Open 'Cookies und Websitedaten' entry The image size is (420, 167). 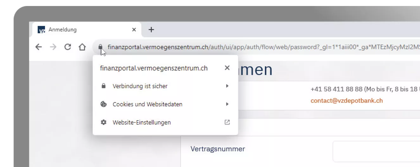(147, 104)
